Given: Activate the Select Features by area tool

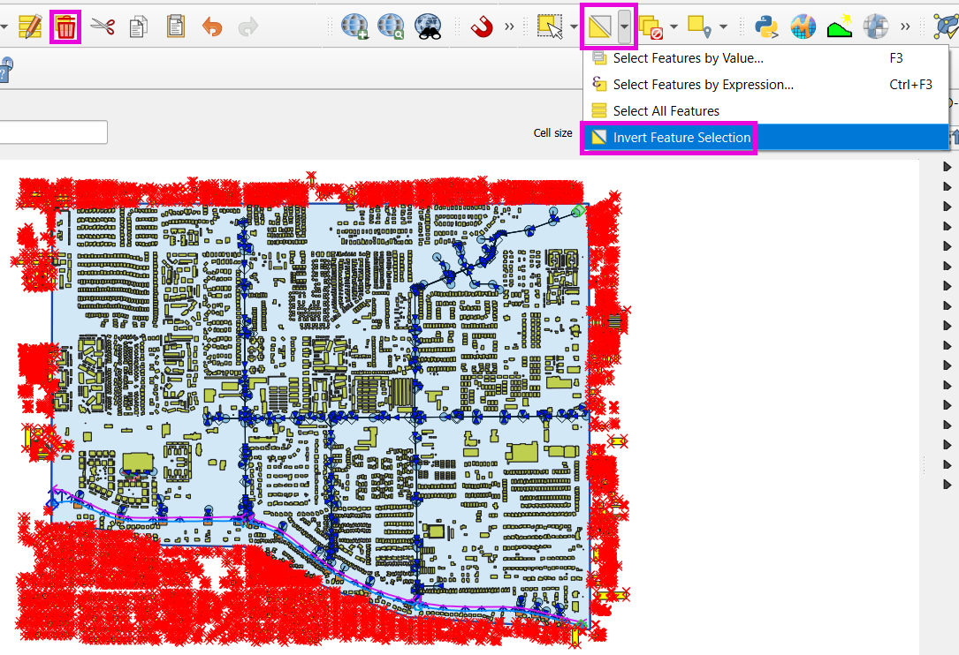Looking at the screenshot, I should tap(551, 26).
